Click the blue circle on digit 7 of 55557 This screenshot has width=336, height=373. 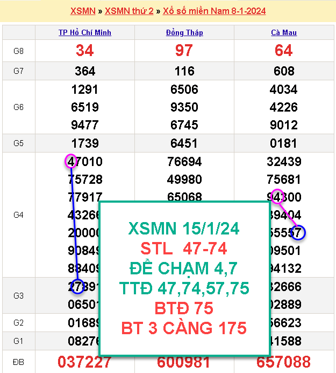click(x=298, y=232)
